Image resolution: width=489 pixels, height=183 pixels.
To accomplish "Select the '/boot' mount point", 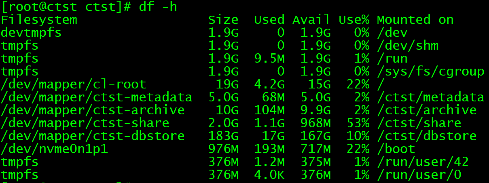I will [396, 149].
